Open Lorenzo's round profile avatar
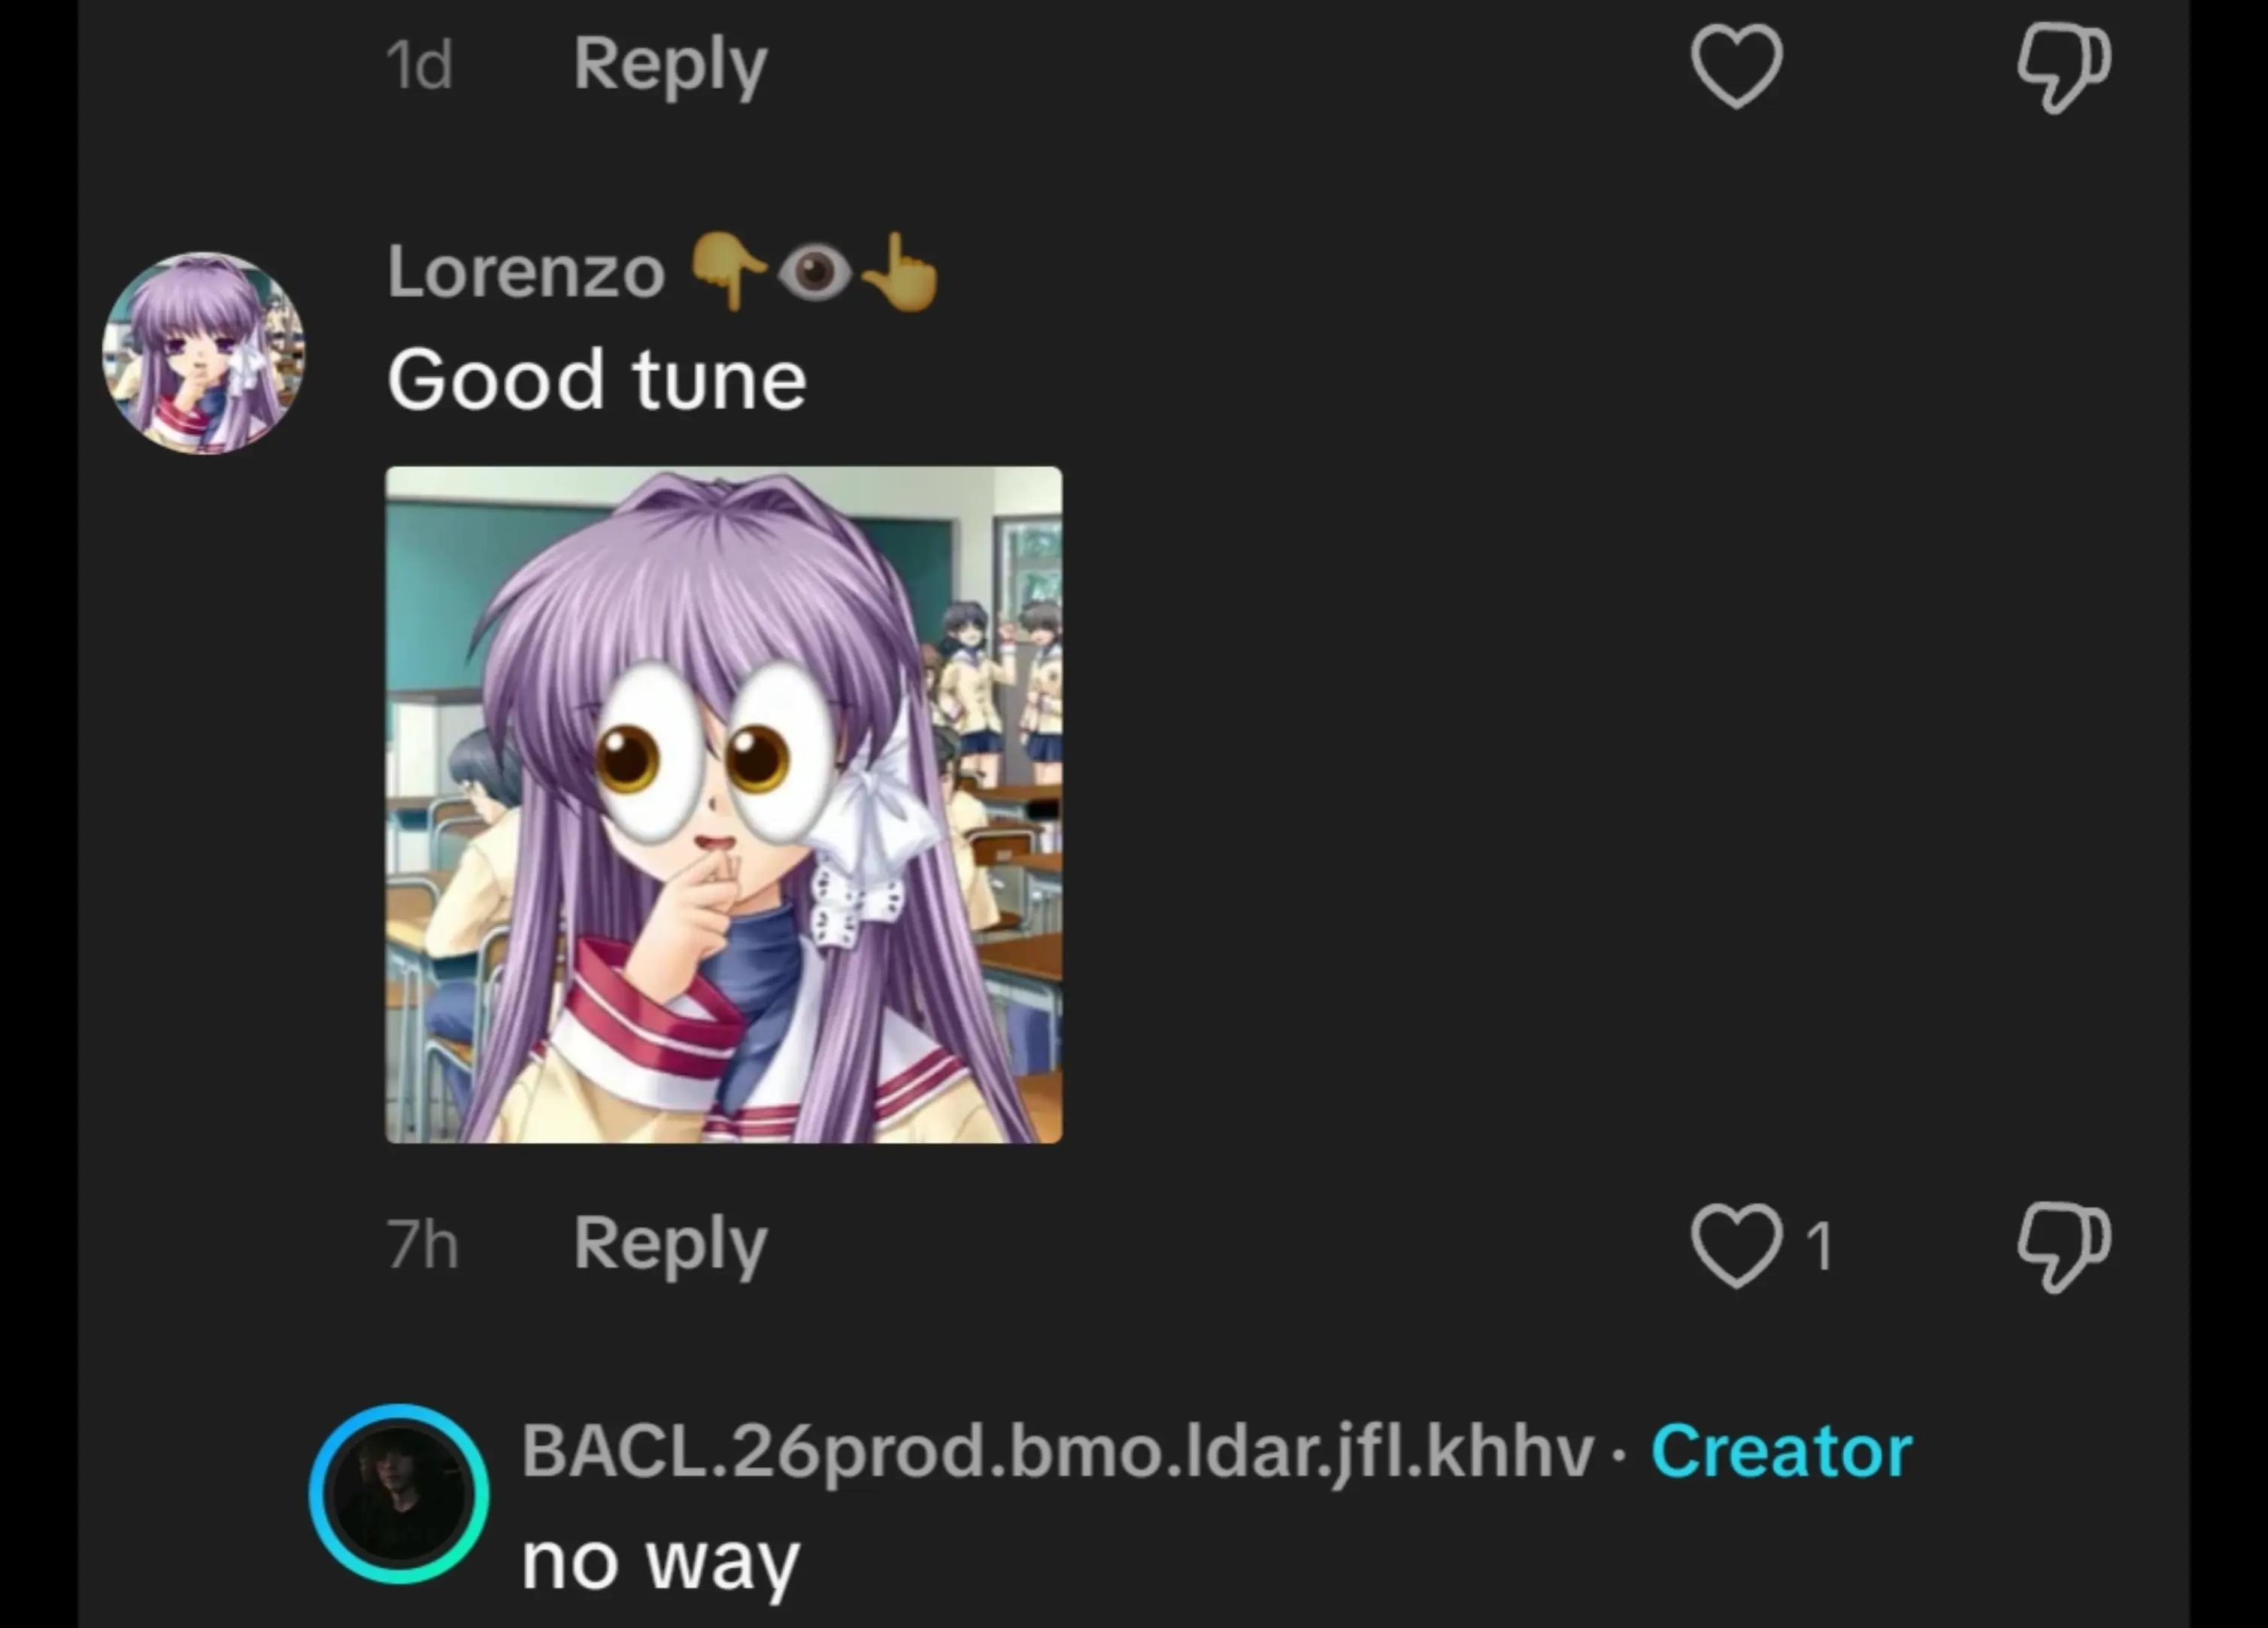Viewport: 2268px width, 1628px height. click(x=203, y=352)
